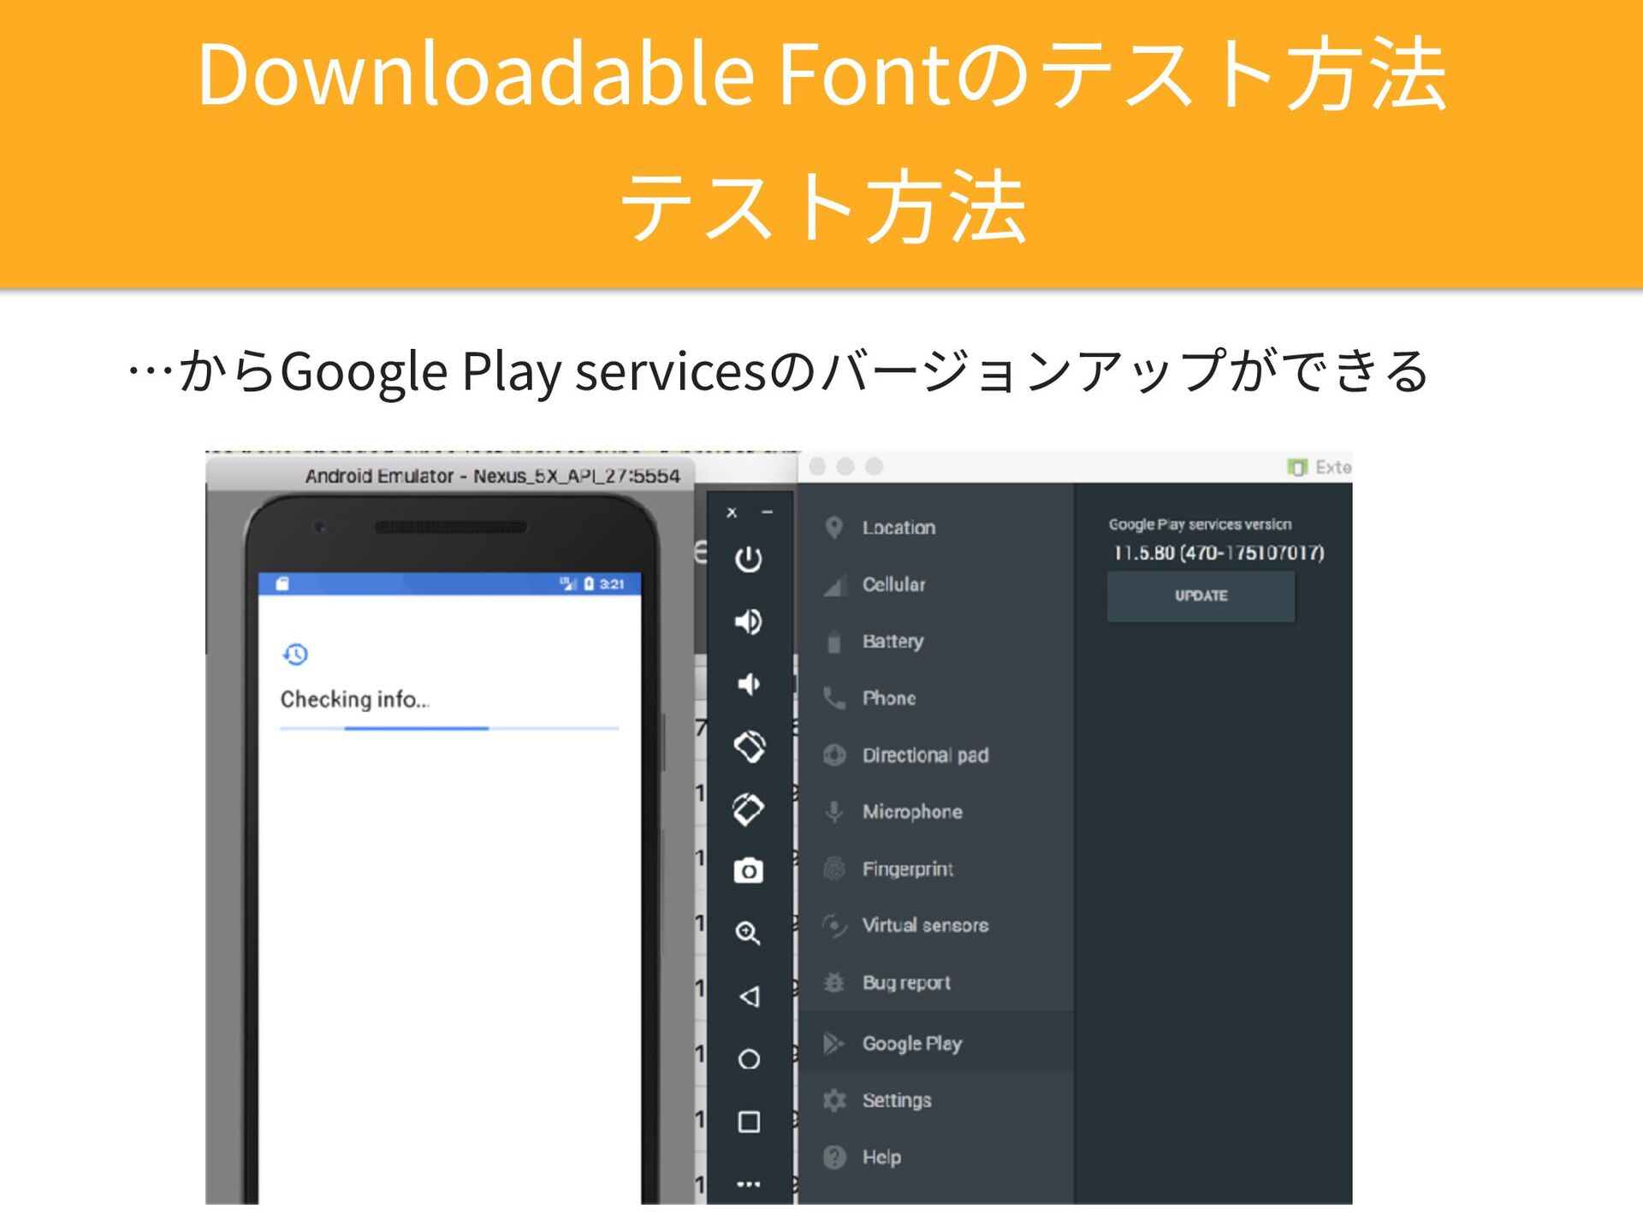
Task: Rotate emulator right icon
Action: [x=748, y=808]
